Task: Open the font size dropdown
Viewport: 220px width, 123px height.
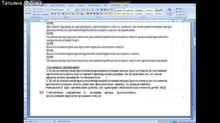Action: (74, 10)
